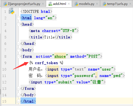Click the 密 码 label text
This screenshot has width=133, height=106.
(x=36, y=76)
